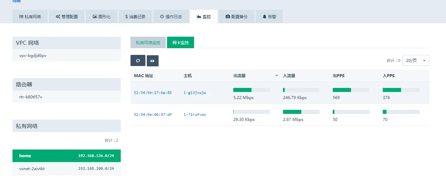Screen dimensions: 446x190
Task: Open the 操作日志 tab
Action: 171,17
